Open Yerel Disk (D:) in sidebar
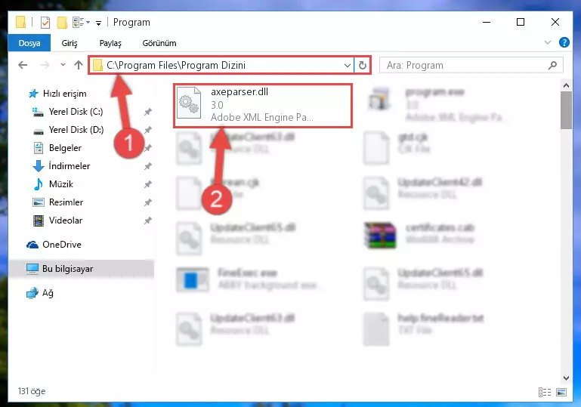581x407 pixels. pyautogui.click(x=76, y=130)
